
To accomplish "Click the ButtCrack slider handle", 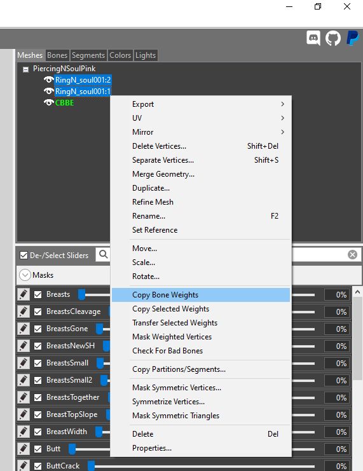I will (x=91, y=465).
